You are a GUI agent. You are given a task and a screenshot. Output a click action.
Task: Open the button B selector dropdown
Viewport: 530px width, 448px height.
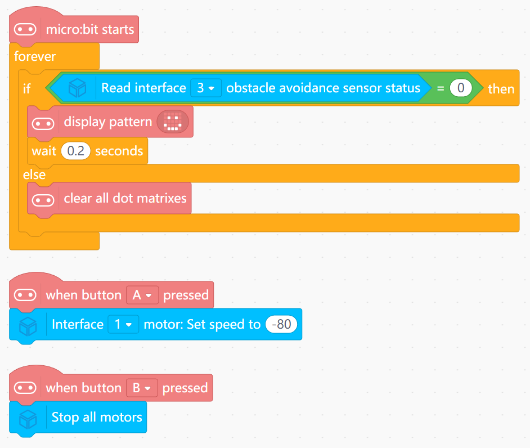tap(142, 388)
